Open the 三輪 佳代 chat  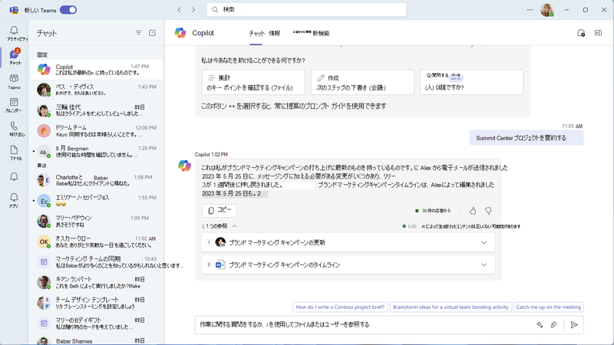(97, 110)
